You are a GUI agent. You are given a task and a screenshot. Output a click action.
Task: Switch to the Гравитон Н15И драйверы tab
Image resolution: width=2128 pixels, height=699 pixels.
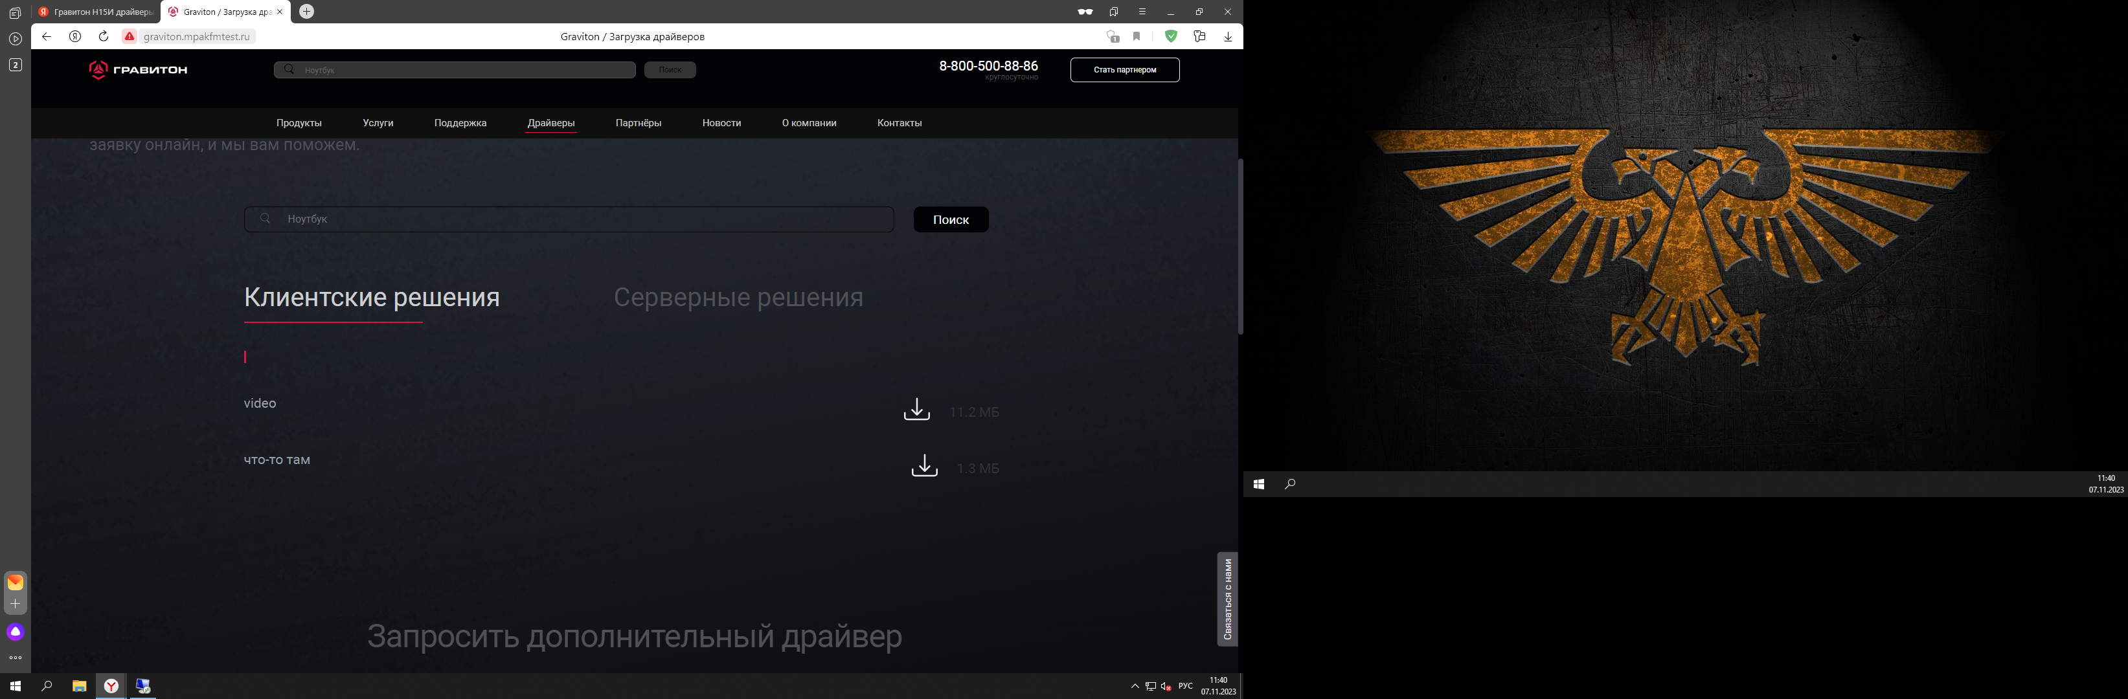click(x=96, y=12)
